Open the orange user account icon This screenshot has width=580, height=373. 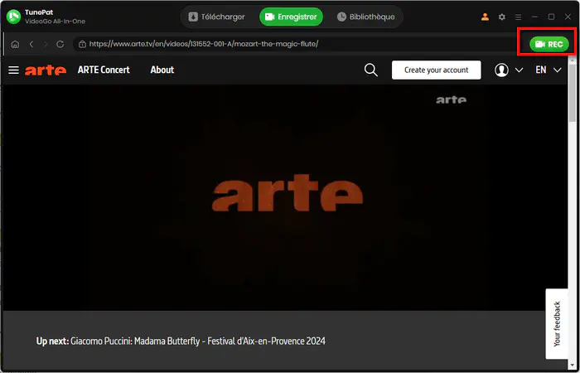click(485, 17)
